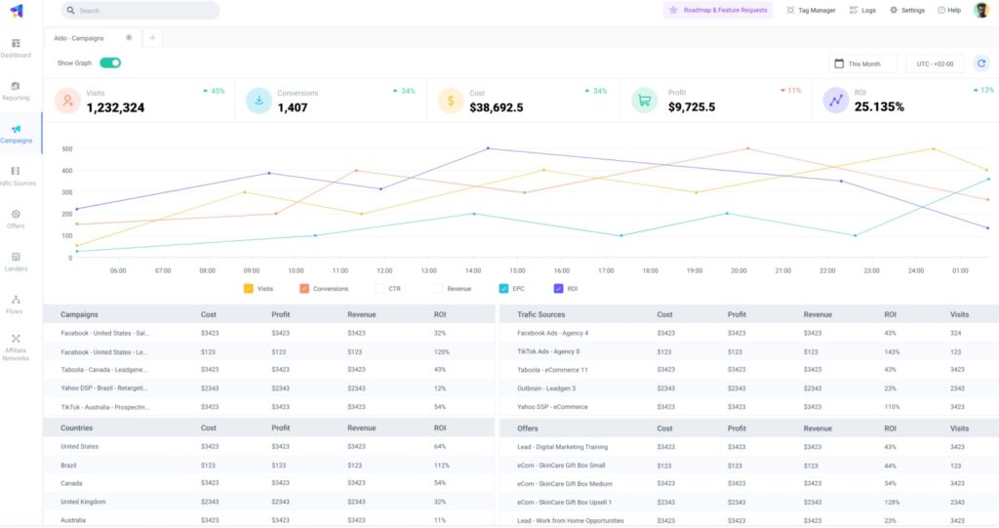This screenshot has height=528, width=999.
Task: Sort Trafic Sources table by Visits header
Action: [x=959, y=314]
